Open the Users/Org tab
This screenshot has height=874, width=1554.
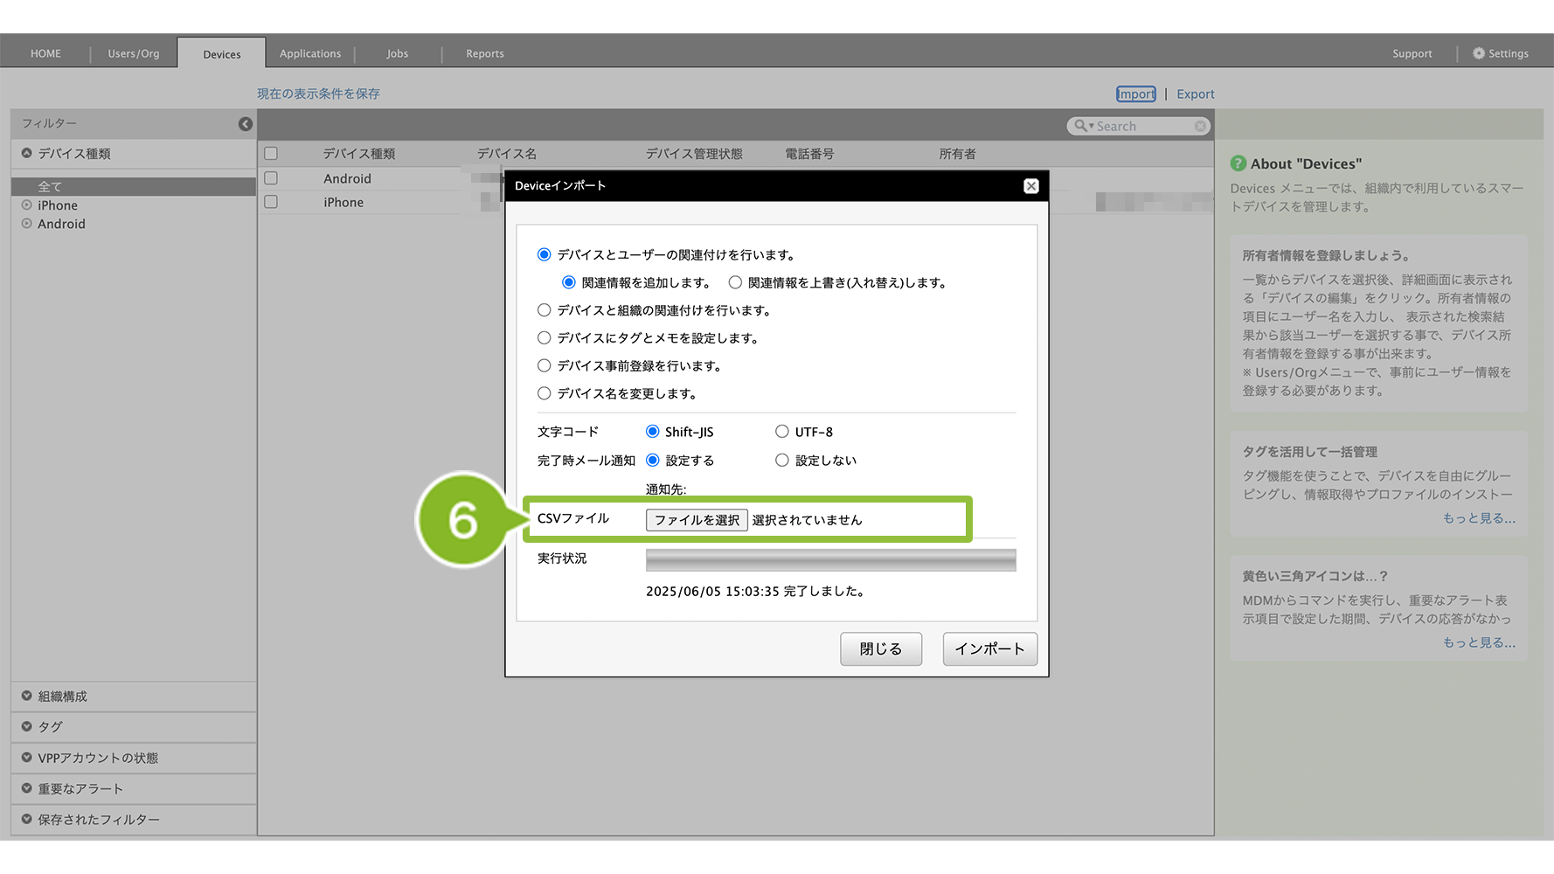point(134,53)
